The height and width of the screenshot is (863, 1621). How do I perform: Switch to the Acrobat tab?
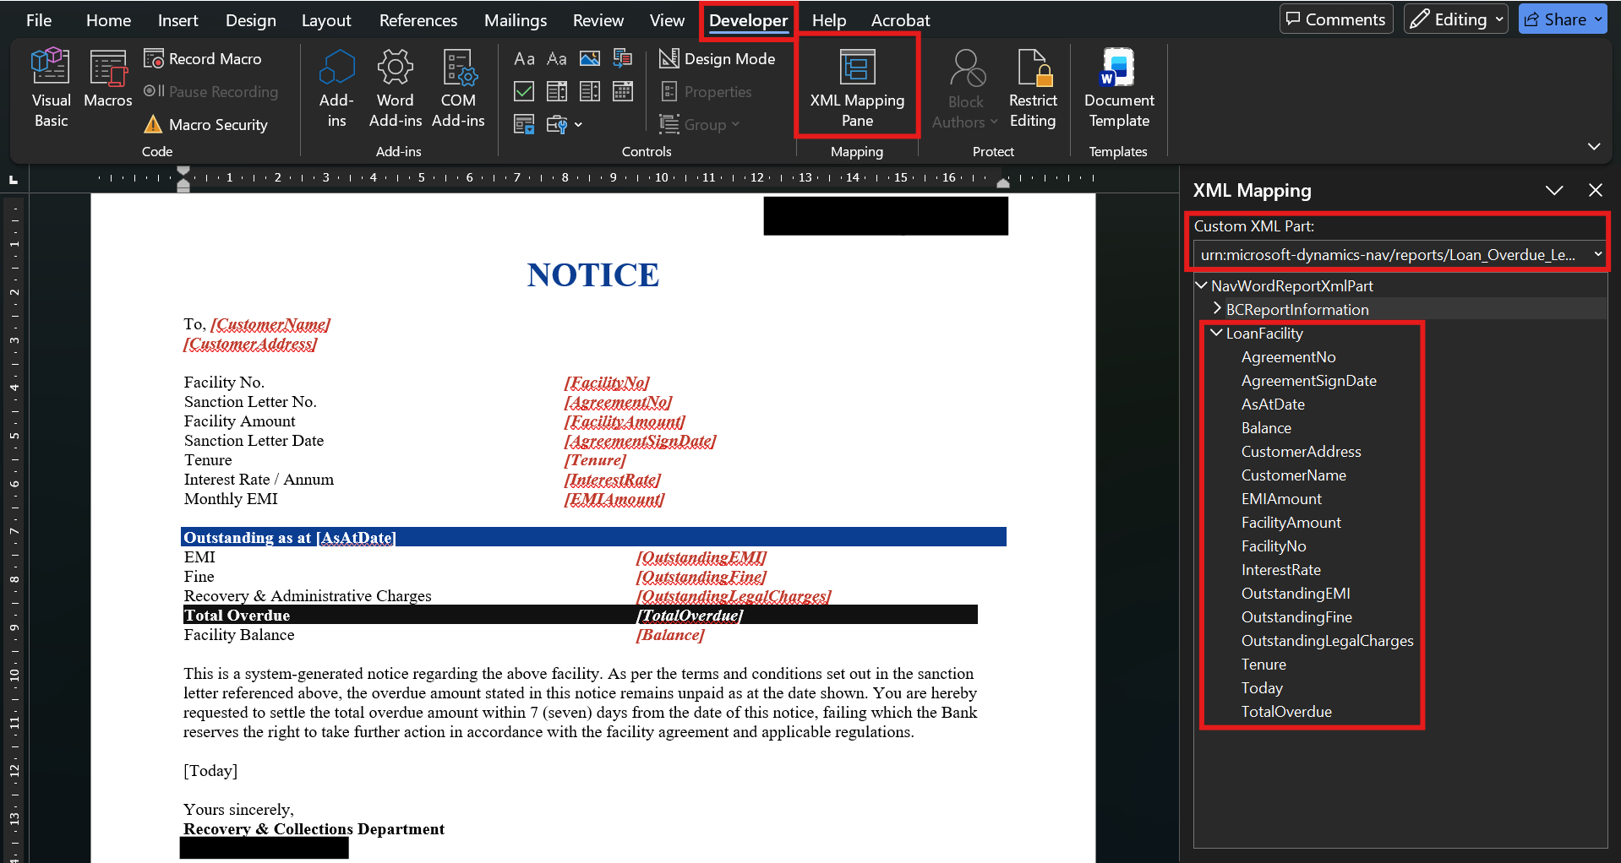click(900, 20)
